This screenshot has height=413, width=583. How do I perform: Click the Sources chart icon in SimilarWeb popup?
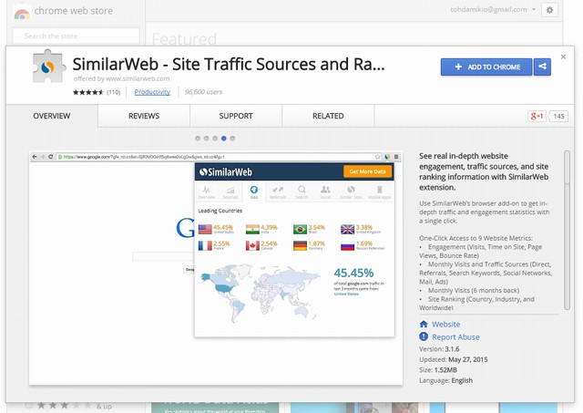(230, 190)
